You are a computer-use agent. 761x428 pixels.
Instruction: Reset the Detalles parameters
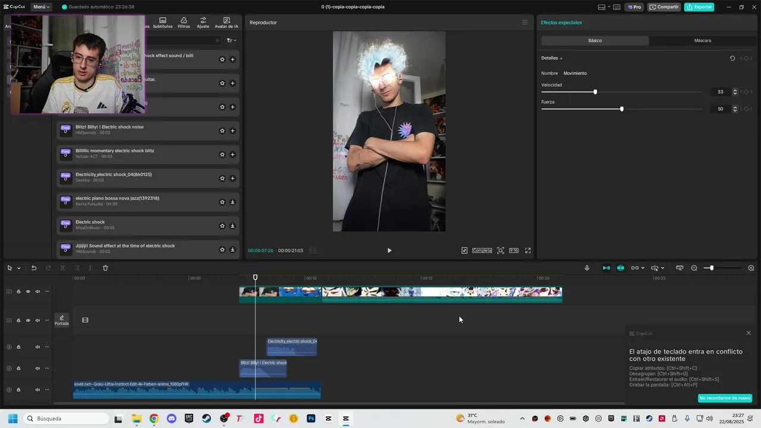(x=732, y=58)
